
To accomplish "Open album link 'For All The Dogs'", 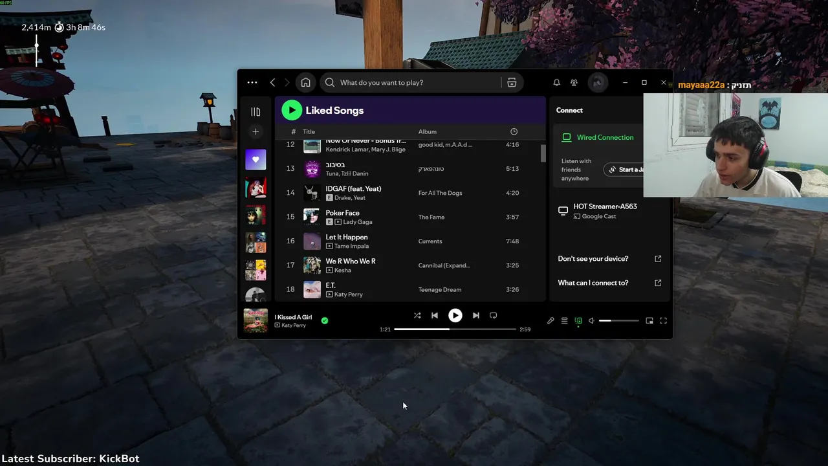I will 441,193.
